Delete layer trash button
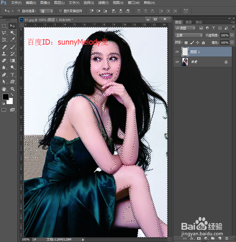The image size is (236, 242). 227,238
